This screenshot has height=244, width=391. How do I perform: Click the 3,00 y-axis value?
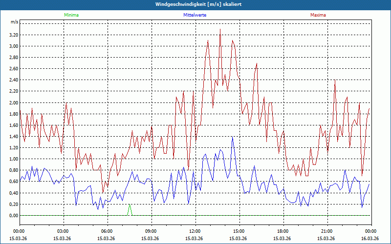click(14, 46)
